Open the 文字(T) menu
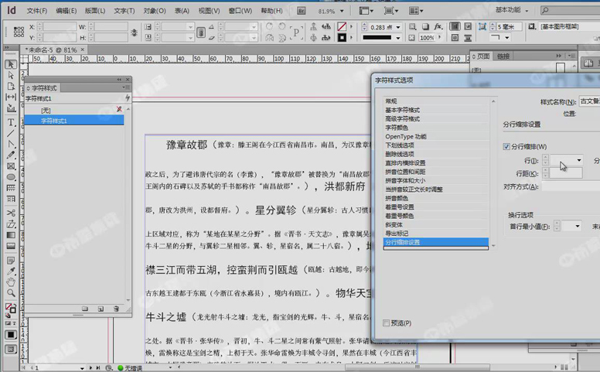The image size is (600, 372). pos(124,12)
